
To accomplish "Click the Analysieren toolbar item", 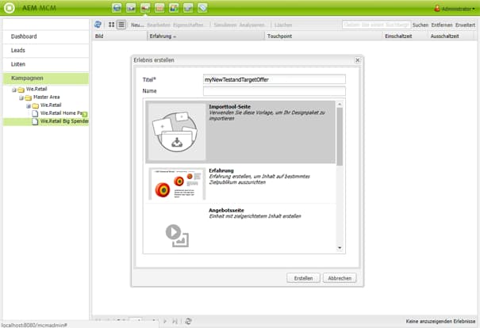I will tap(252, 25).
